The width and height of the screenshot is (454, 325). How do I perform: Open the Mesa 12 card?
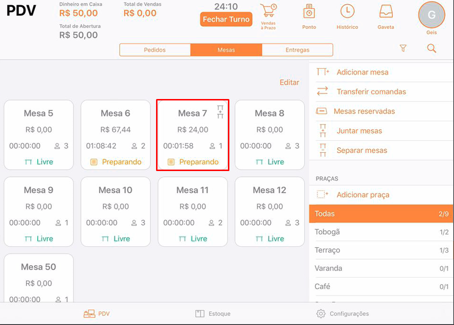pyautogui.click(x=270, y=212)
